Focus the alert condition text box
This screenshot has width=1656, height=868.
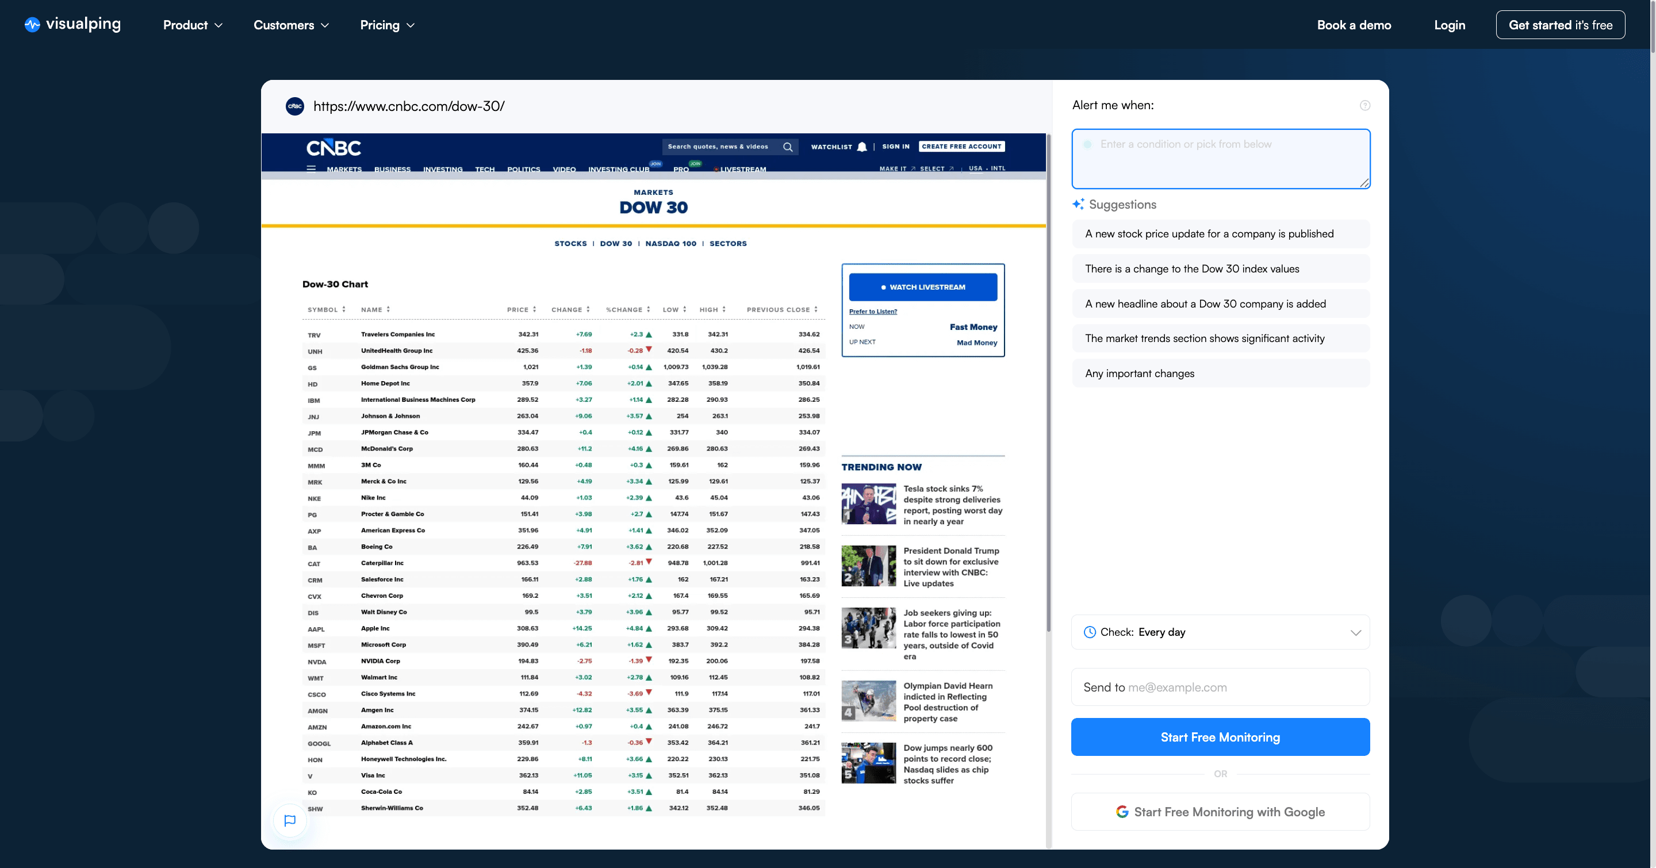pos(1220,159)
